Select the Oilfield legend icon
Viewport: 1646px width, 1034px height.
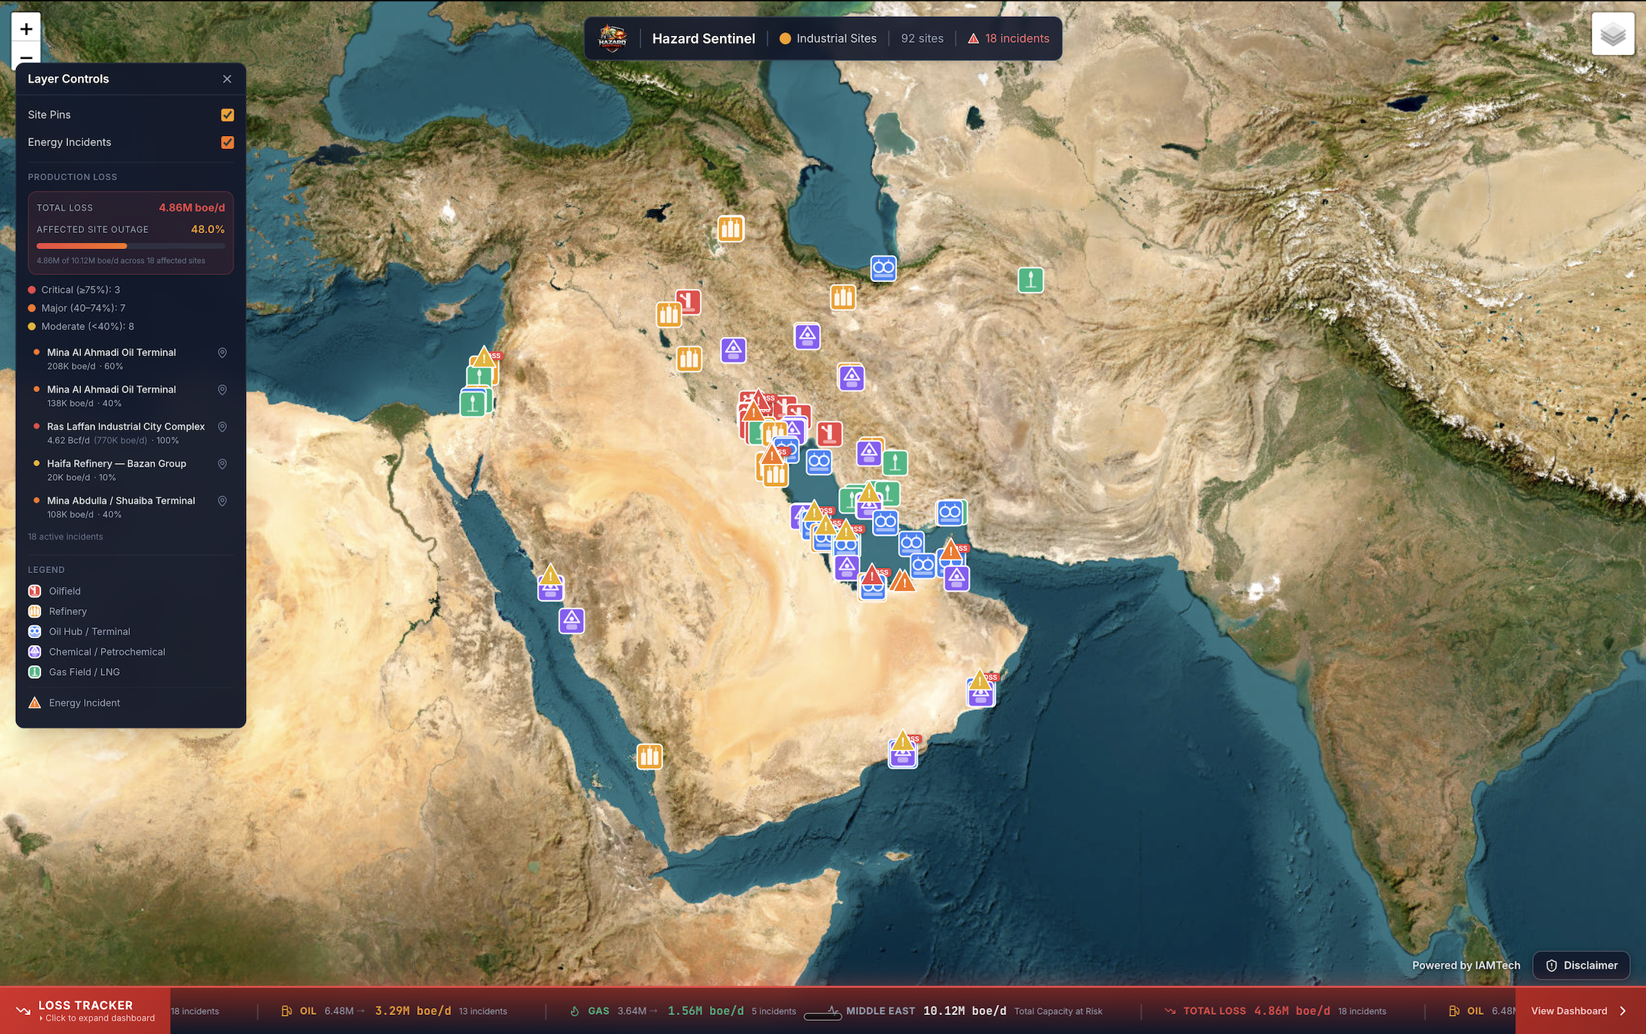pos(34,591)
